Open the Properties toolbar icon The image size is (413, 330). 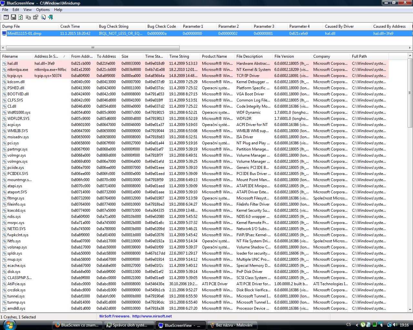point(36,17)
